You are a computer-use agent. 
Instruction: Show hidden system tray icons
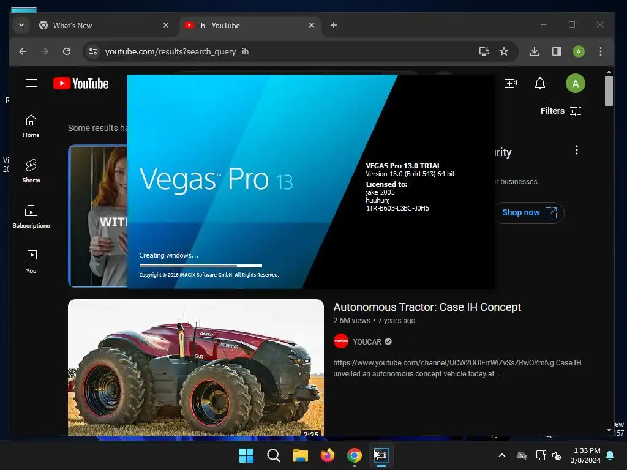point(502,455)
